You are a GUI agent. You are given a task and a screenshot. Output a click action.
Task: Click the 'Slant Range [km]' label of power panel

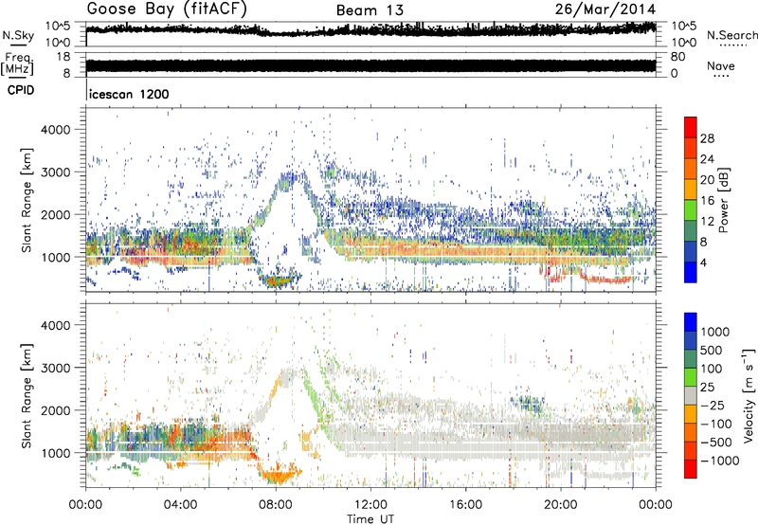click(x=27, y=200)
